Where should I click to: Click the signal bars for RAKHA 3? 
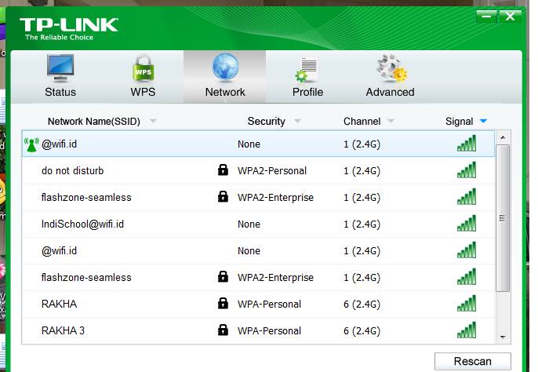tap(467, 330)
